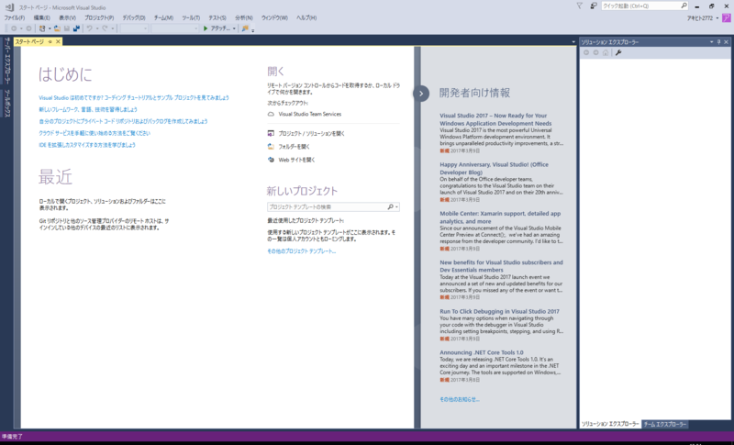Open the 表示(V) menu
734x445 pixels.
point(67,17)
